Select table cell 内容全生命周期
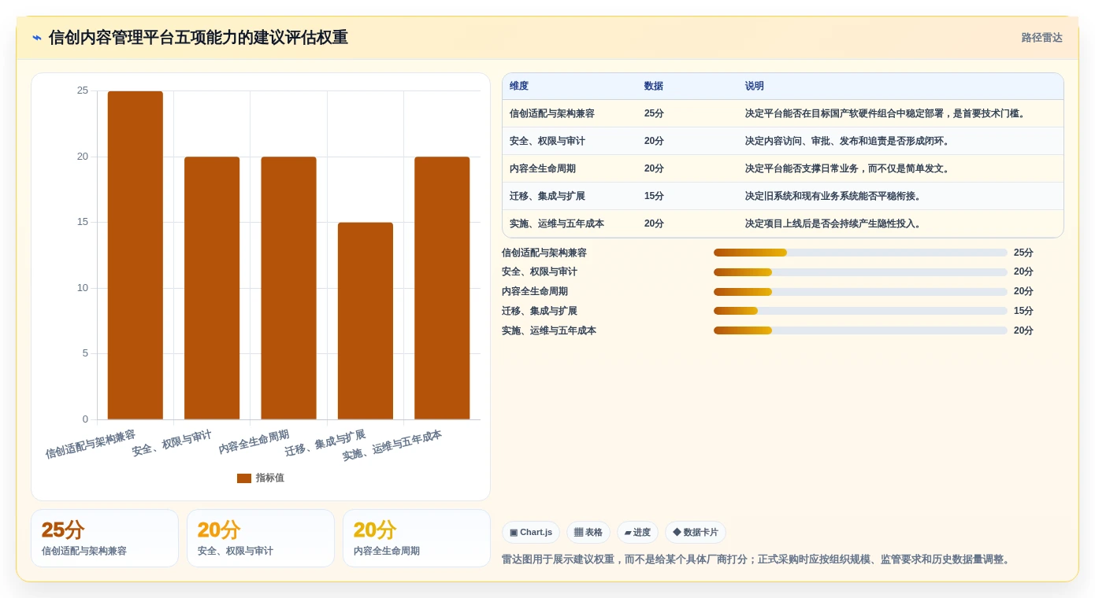The width and height of the screenshot is (1095, 598). (x=543, y=168)
